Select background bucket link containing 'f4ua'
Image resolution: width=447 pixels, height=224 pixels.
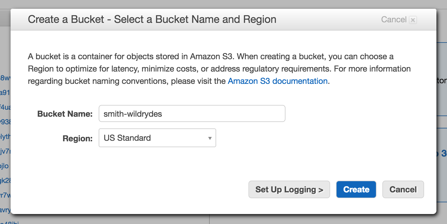click(x=5, y=107)
